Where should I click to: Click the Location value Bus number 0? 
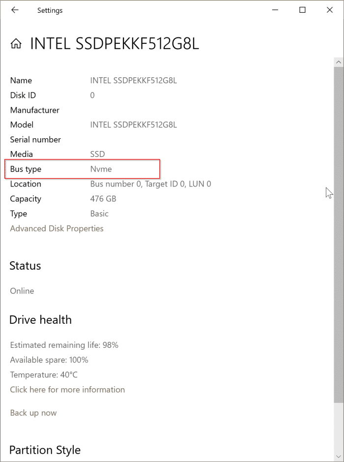point(151,184)
